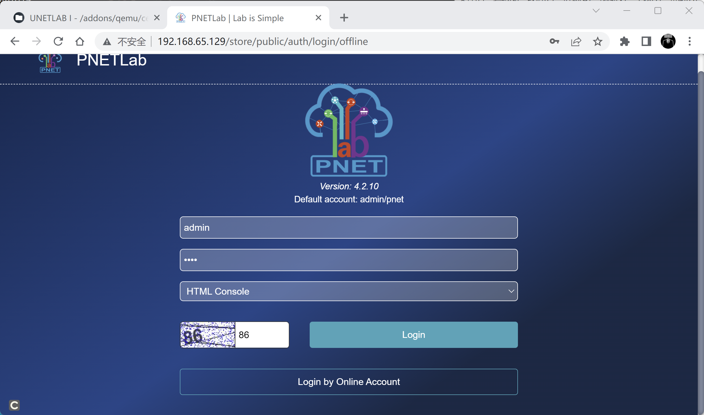704x415 pixels.
Task: Close the PNETLab tab
Action: [318, 18]
